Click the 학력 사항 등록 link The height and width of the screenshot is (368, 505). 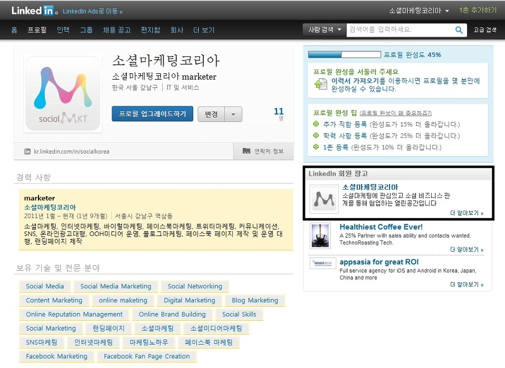tap(345, 136)
